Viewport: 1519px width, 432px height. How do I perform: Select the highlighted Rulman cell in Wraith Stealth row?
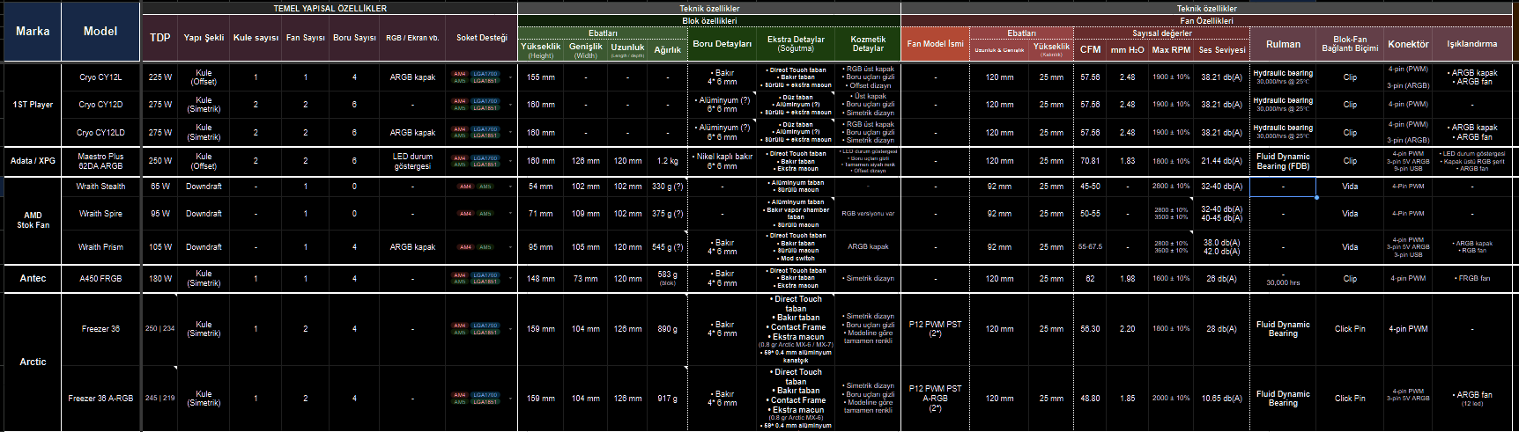1283,187
